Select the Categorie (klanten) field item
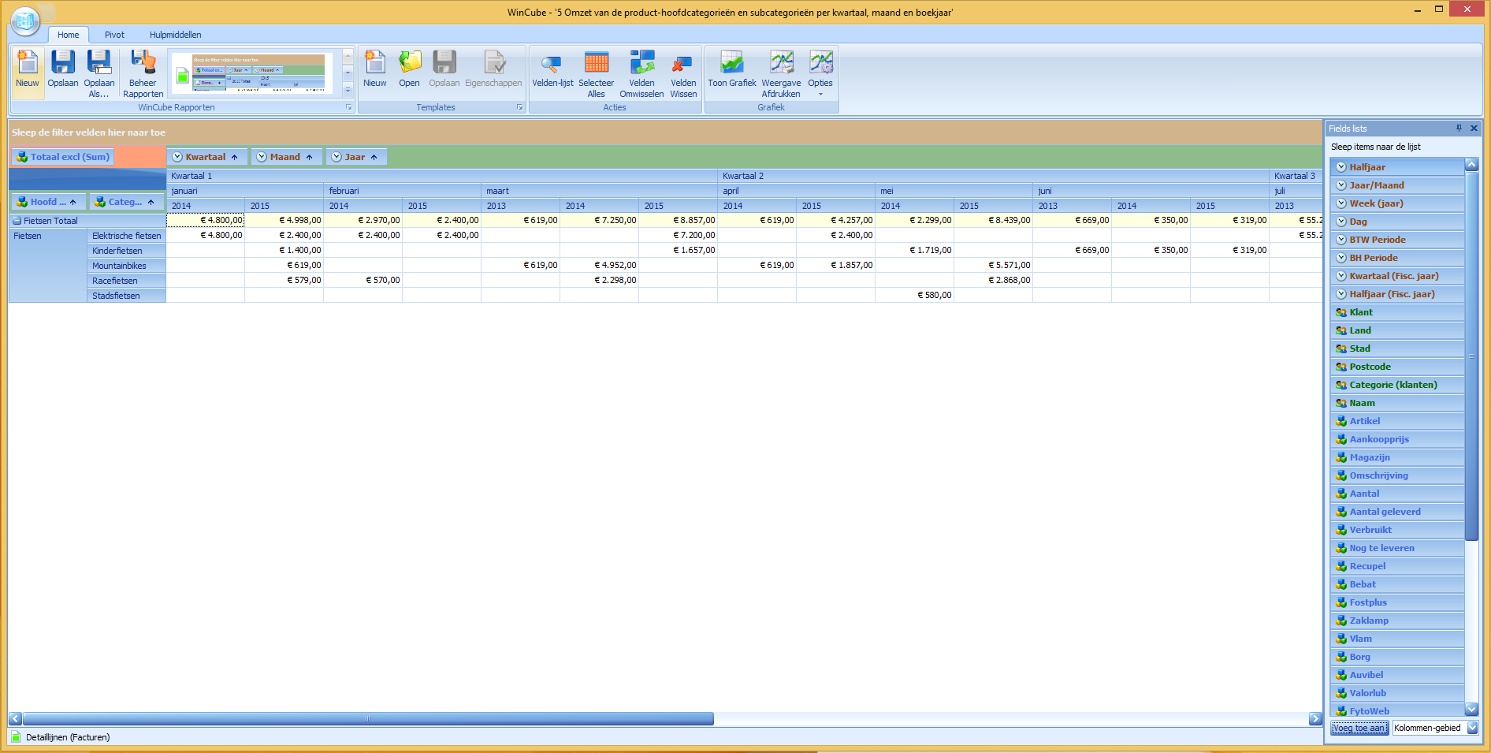Screen dimensions: 1491x753 pos(1397,385)
